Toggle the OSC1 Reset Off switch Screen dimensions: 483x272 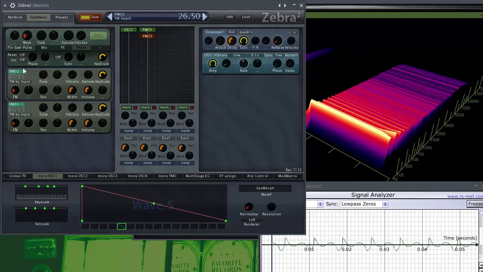22,55
